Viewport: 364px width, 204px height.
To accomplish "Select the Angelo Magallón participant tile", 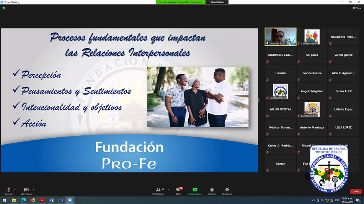I will coord(312,91).
